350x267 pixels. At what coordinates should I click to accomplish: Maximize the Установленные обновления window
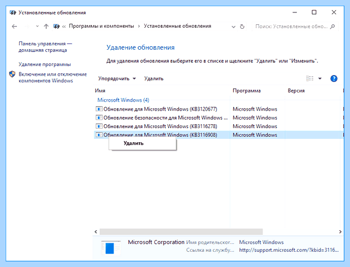click(314, 12)
